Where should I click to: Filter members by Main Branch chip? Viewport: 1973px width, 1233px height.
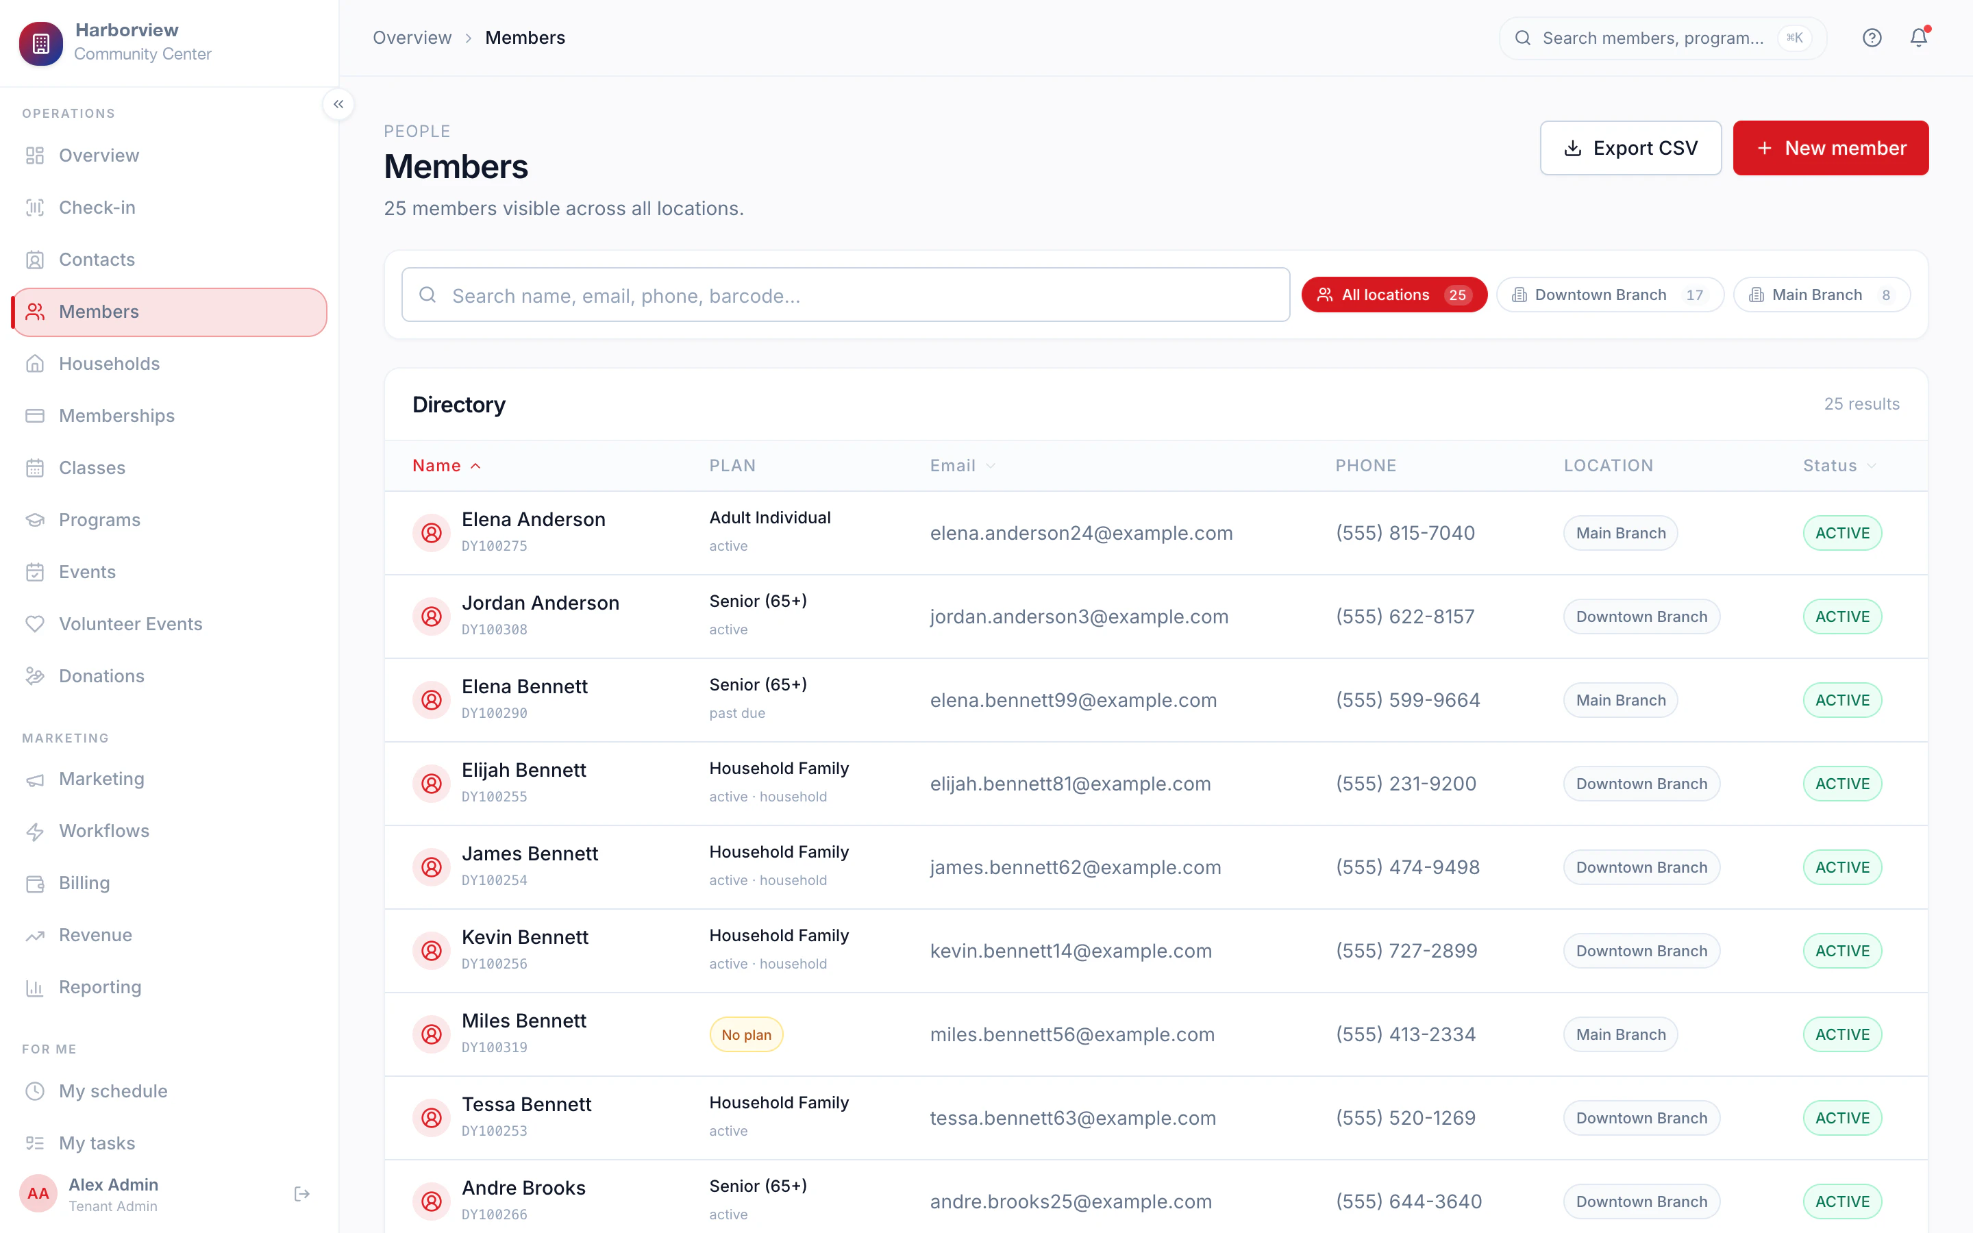(1822, 295)
